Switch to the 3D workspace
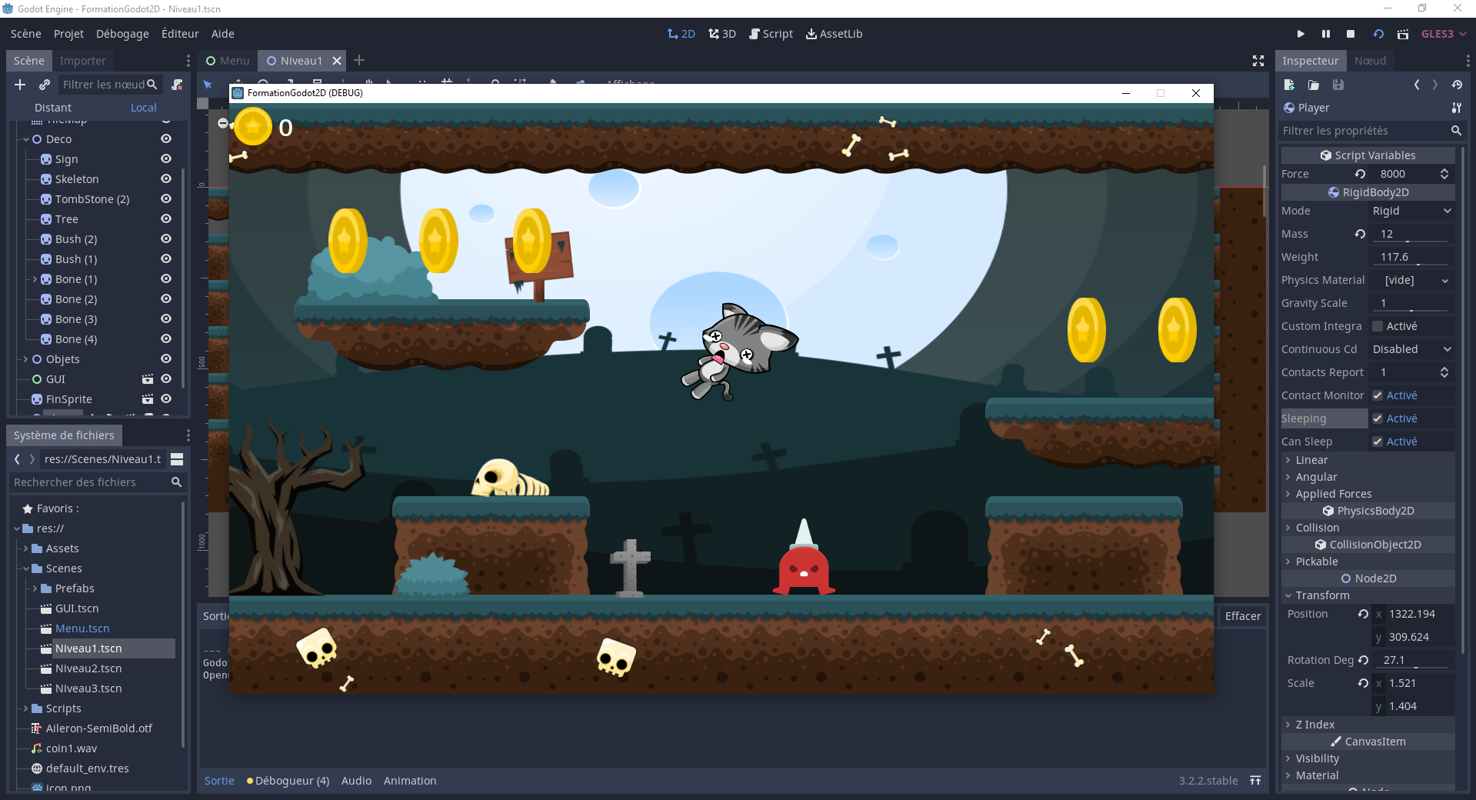The image size is (1476, 800). 722,34
